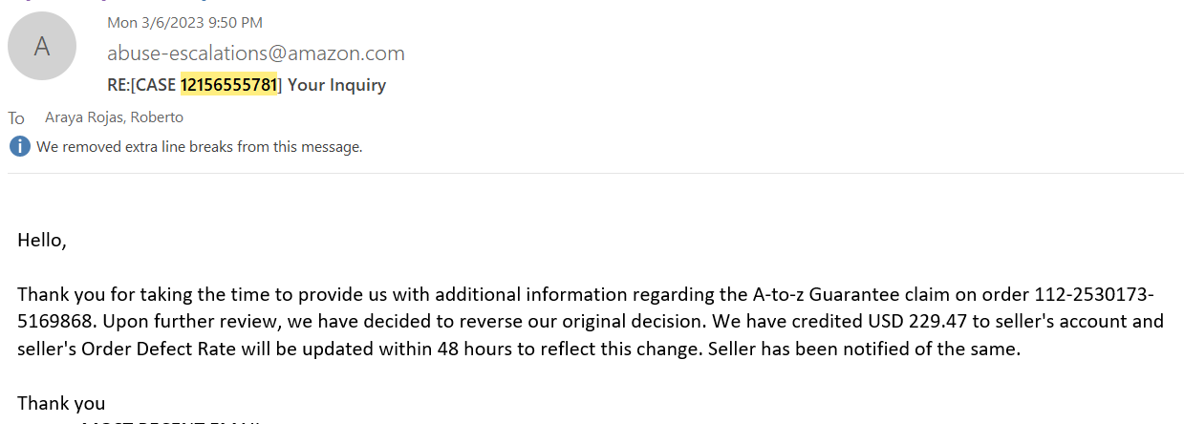Click the "To" recipient label
The width and height of the screenshot is (1184, 424).
click(16, 118)
